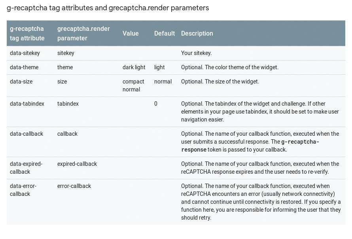
Task: Select the data-expired-callback attribute cell
Action: pos(26,168)
